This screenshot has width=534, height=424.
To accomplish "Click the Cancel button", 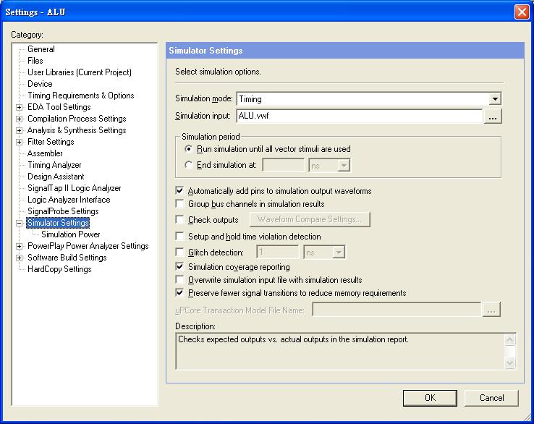I will (x=491, y=397).
